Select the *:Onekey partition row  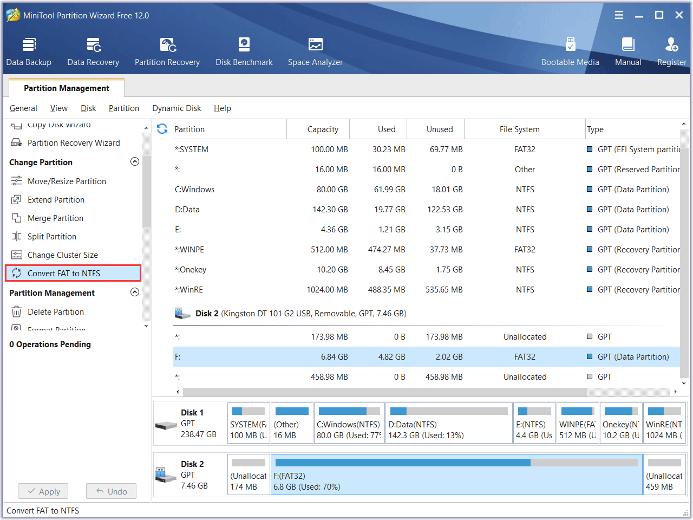pyautogui.click(x=427, y=269)
